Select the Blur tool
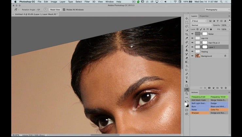Screen dimensions: 242x137 click(187, 66)
